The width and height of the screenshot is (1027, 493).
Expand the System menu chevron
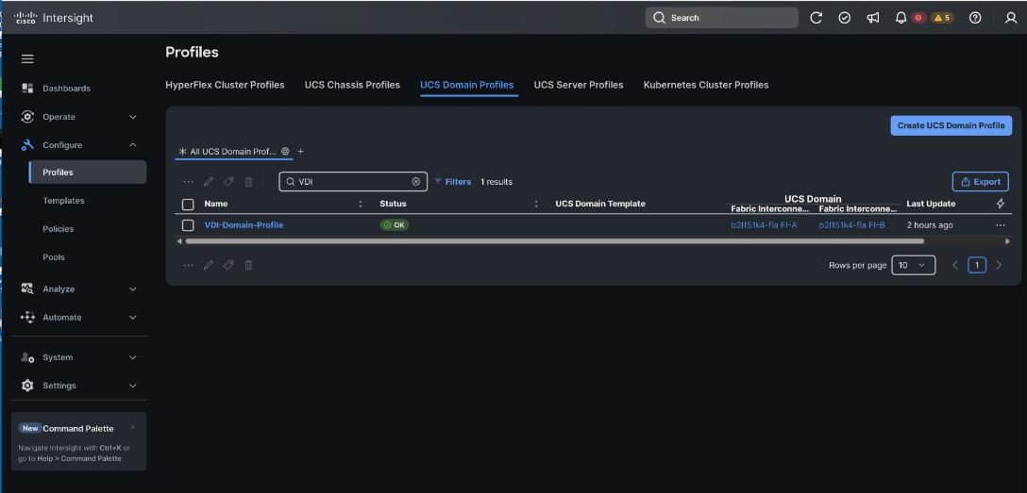tap(133, 357)
